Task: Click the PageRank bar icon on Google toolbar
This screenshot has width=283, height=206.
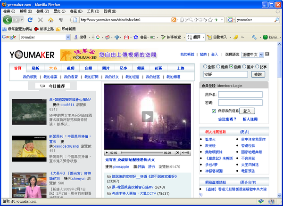Action: point(153,37)
